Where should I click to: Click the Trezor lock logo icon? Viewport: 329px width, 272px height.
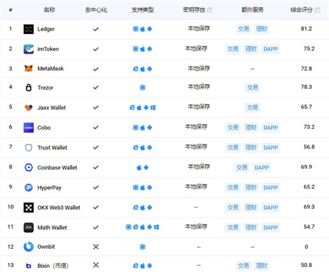(x=28, y=87)
